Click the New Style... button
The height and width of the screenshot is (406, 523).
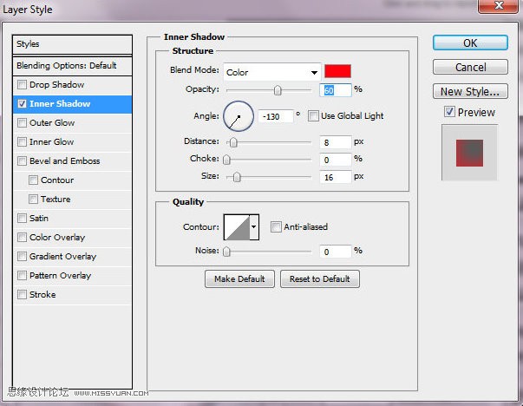(470, 91)
